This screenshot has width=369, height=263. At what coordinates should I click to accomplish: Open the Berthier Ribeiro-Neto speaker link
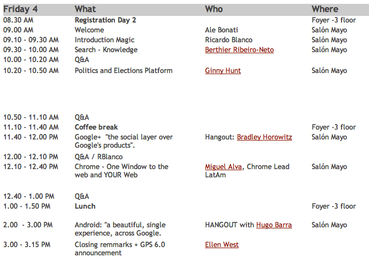click(239, 50)
